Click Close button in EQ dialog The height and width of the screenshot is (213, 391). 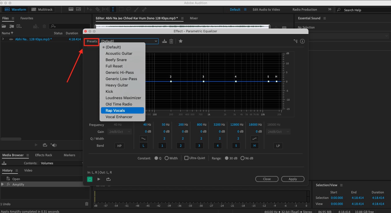267,179
